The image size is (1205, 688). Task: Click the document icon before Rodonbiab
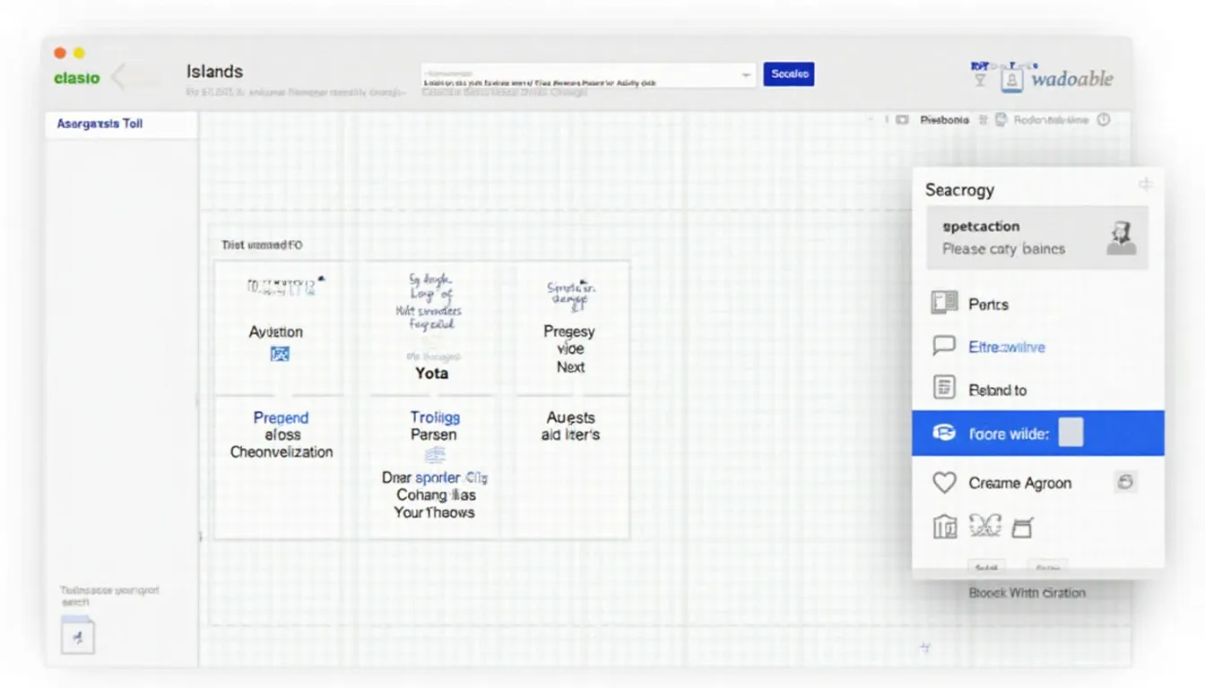[1001, 119]
